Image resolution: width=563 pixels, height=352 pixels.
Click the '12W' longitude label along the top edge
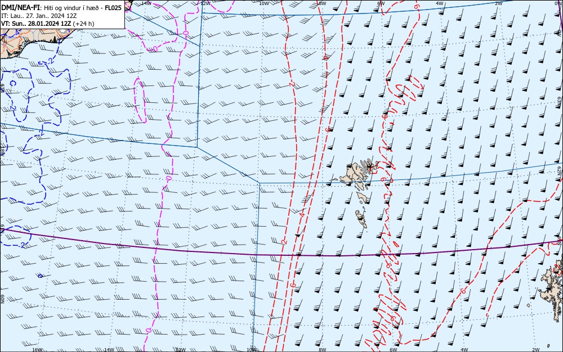[x=205, y=3]
